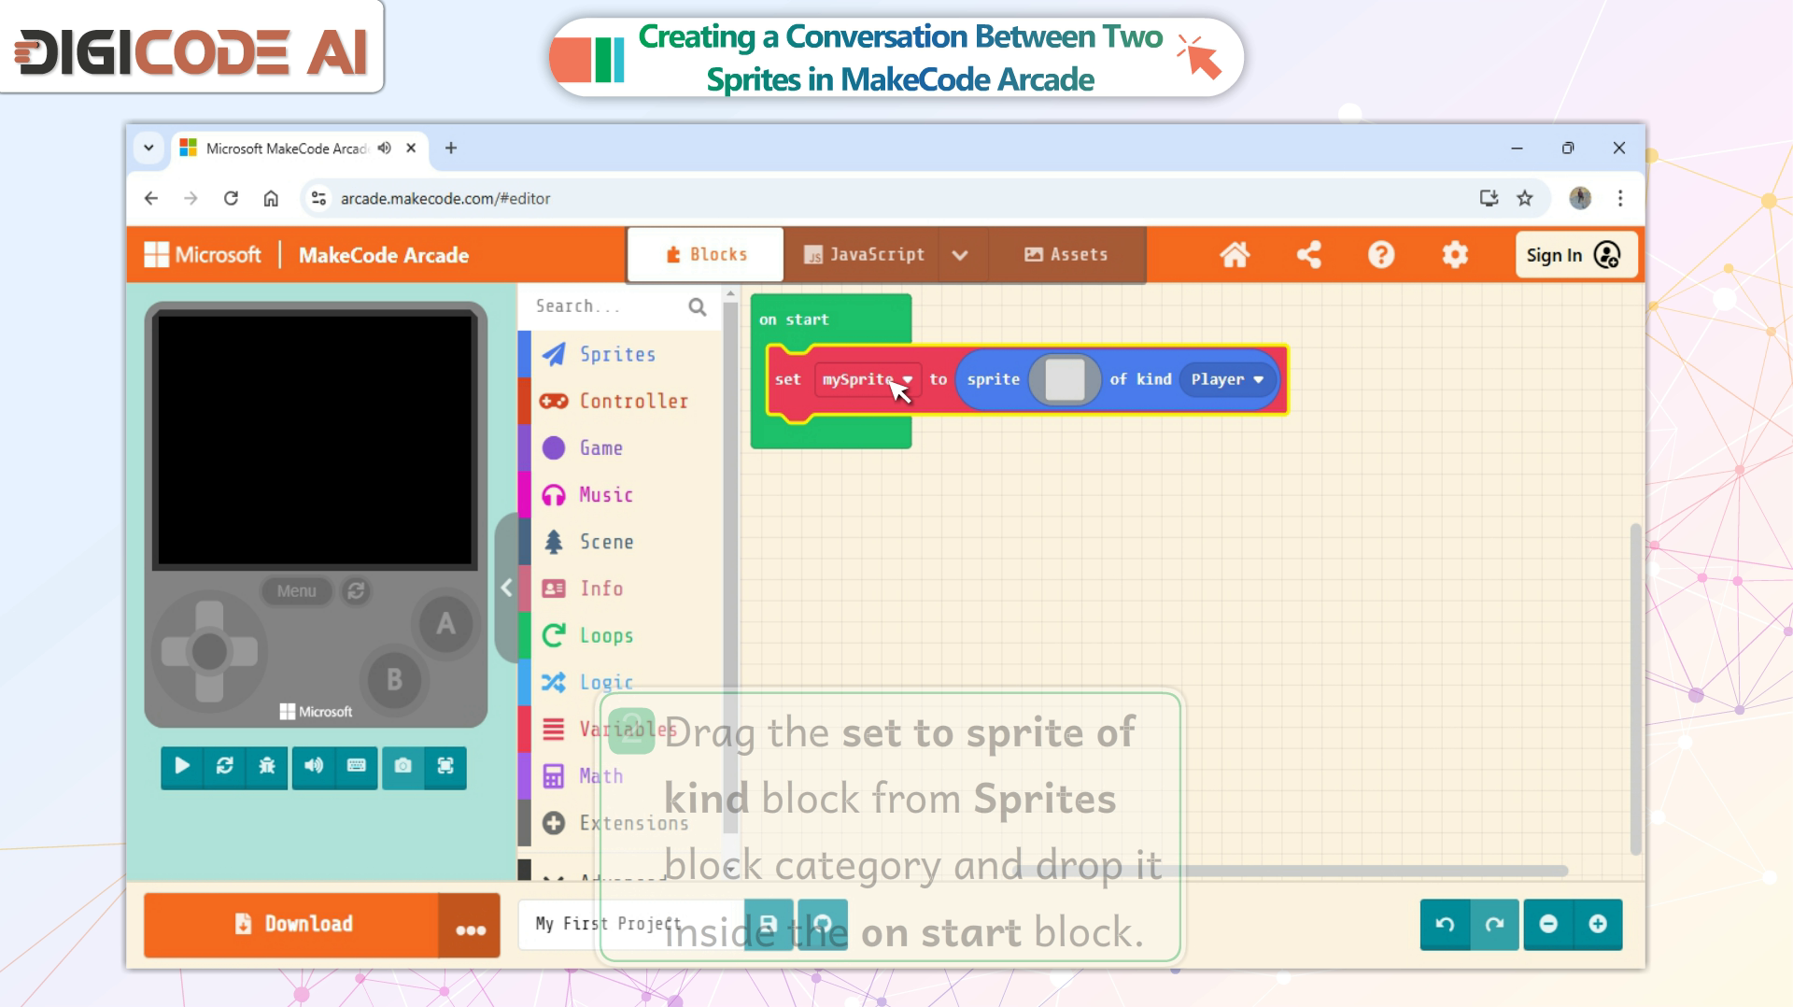Screen dimensions: 1793x1007
Task: Click the search magnifier icon
Action: (x=698, y=306)
